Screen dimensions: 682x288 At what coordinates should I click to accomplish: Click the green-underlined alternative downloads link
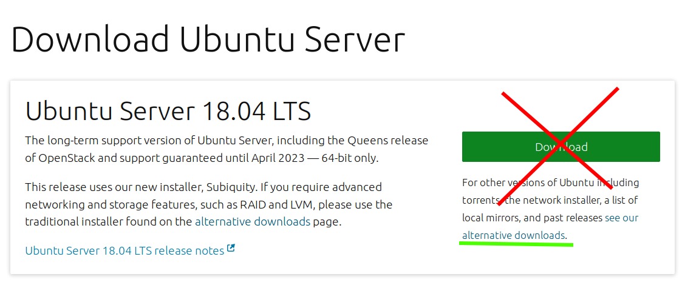(513, 235)
